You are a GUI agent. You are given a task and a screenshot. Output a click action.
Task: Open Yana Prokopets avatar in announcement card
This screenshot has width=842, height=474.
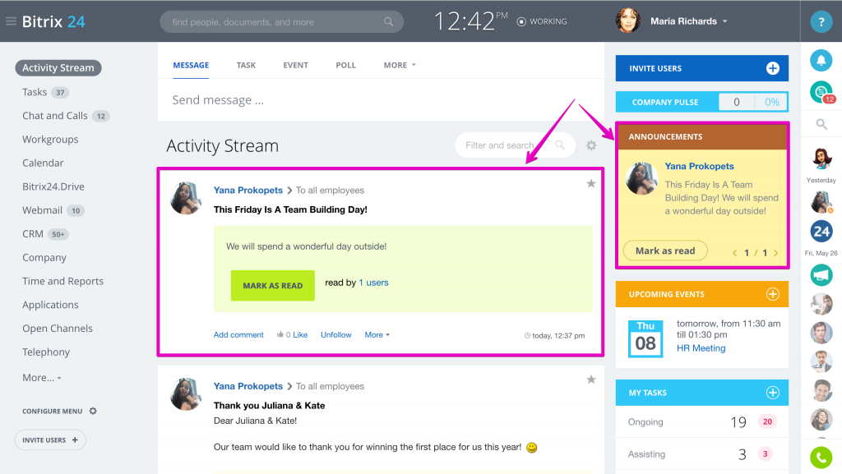point(641,178)
